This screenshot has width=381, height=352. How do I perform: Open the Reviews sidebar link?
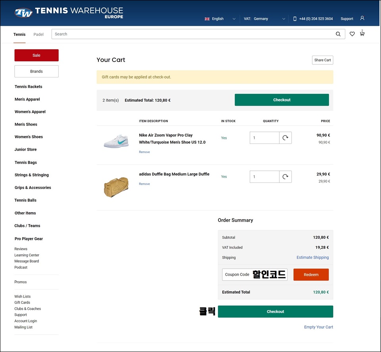click(21, 249)
